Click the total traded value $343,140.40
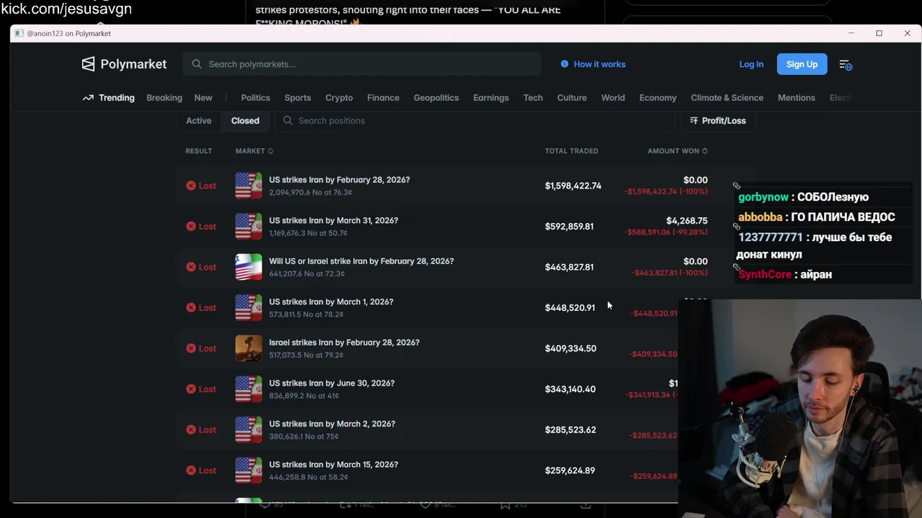Image resolution: width=922 pixels, height=518 pixels. (570, 389)
